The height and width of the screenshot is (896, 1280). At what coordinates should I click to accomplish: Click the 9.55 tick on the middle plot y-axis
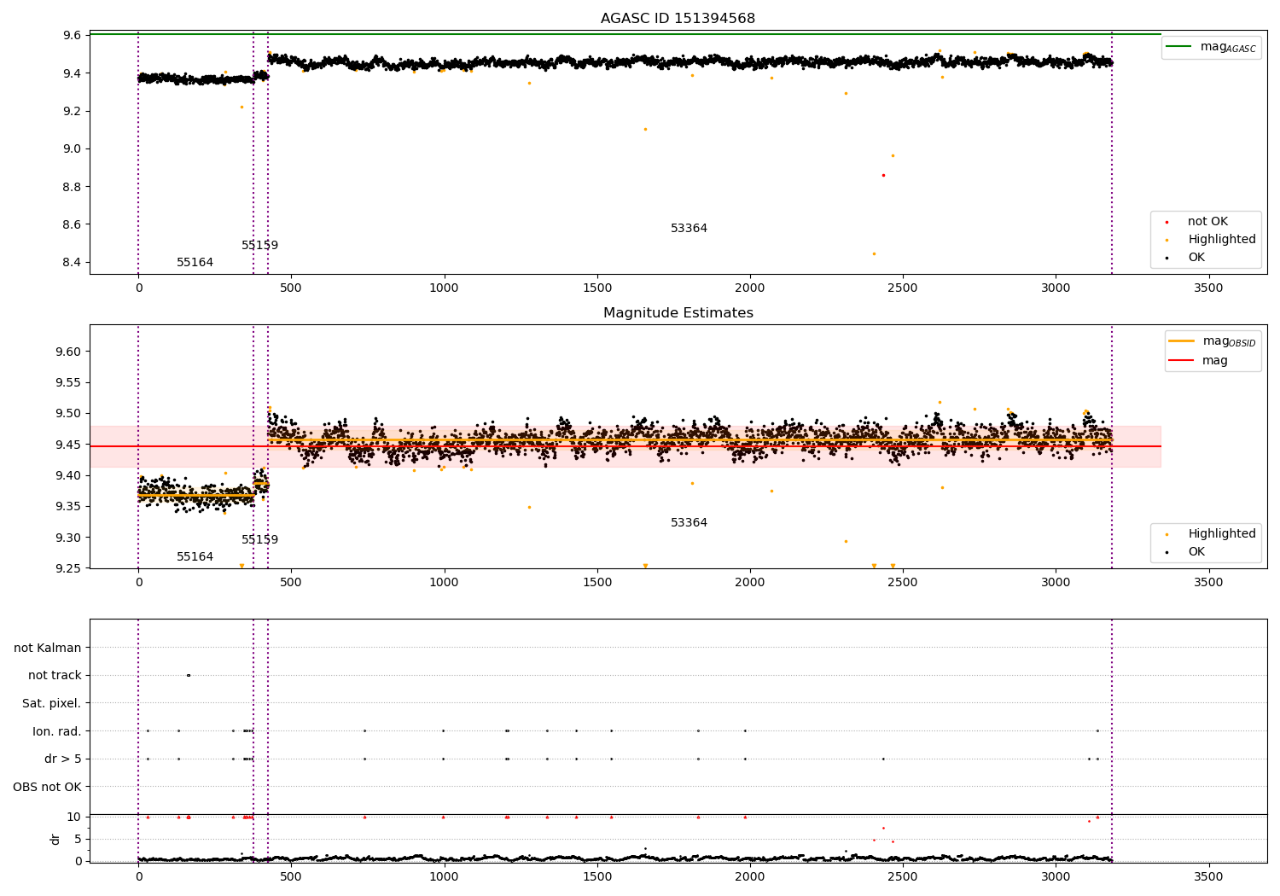click(x=68, y=383)
